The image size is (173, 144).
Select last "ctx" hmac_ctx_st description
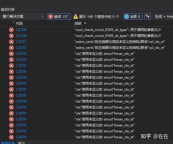coord(104,137)
